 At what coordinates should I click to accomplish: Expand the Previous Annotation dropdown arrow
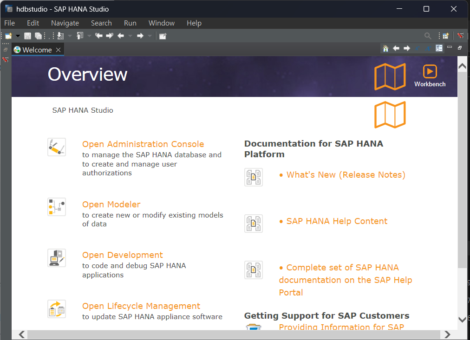[89, 36]
